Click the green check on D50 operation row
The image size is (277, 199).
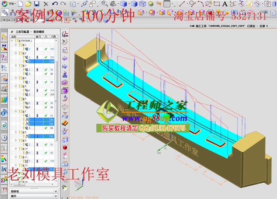point(45,49)
